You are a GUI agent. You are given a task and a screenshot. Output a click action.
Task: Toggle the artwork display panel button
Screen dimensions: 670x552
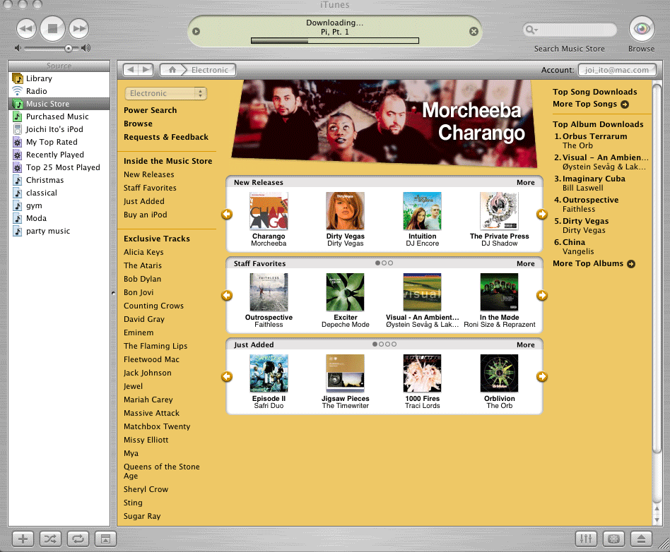105,539
